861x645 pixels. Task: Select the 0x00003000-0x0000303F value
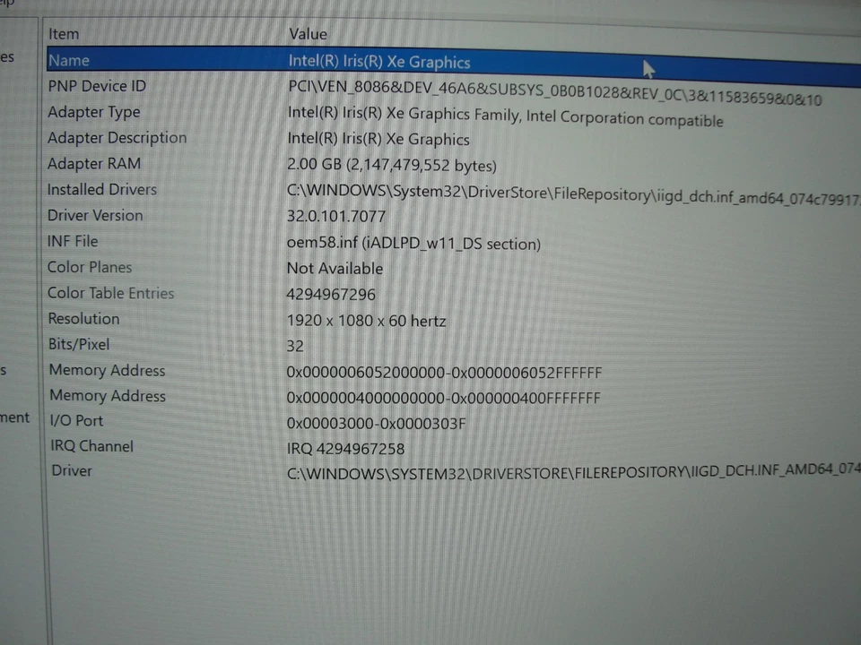tap(376, 423)
